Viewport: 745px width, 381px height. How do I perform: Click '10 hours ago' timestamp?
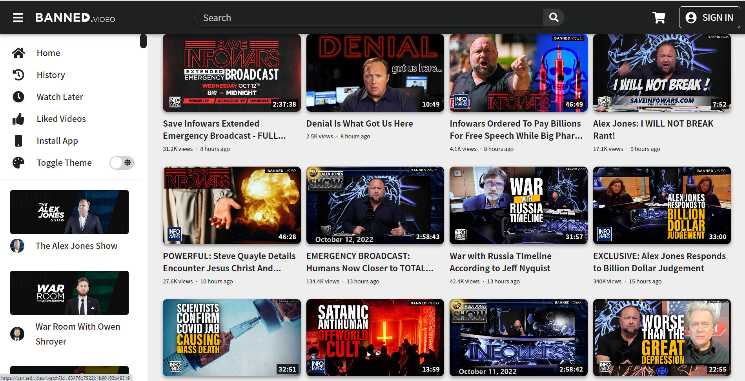[x=217, y=281]
